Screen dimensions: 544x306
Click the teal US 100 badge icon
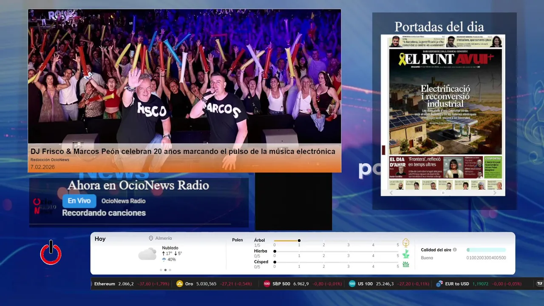[x=352, y=284]
